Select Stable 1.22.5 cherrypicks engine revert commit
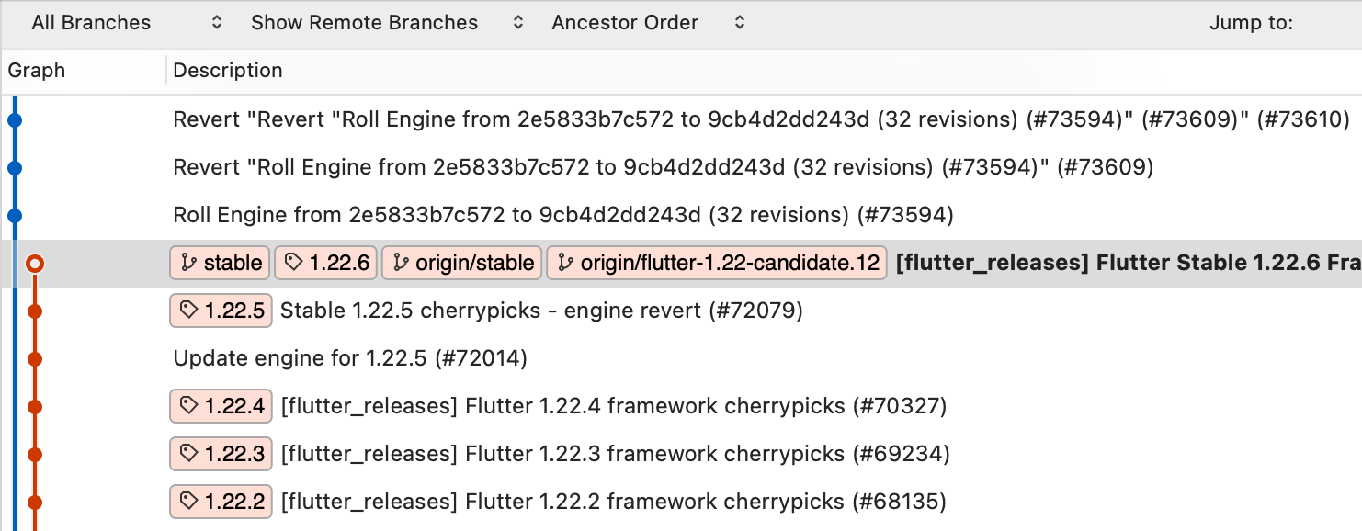 pos(541,311)
